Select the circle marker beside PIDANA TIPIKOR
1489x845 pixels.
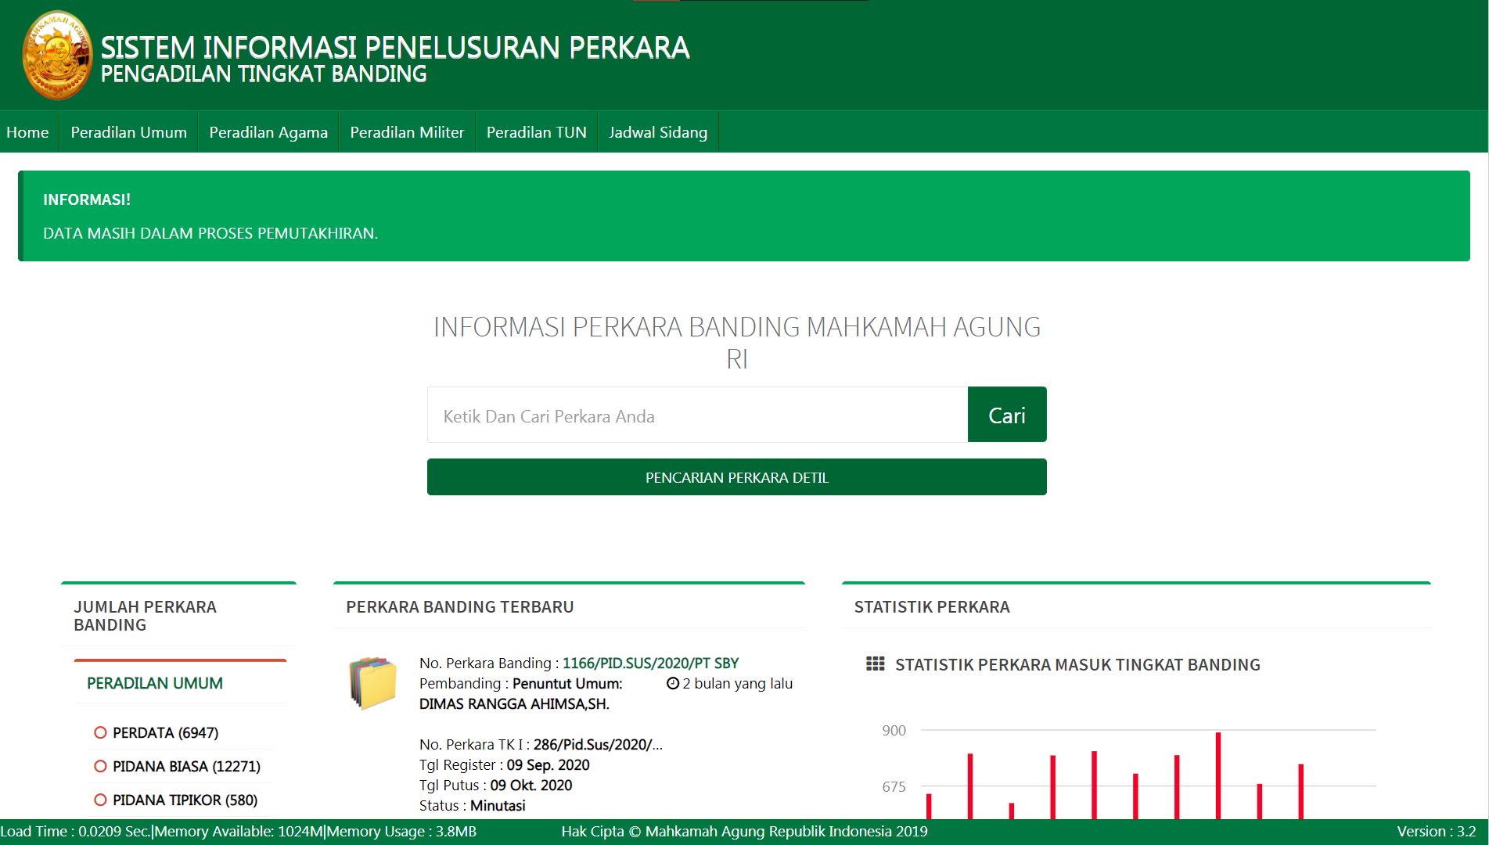[99, 800]
